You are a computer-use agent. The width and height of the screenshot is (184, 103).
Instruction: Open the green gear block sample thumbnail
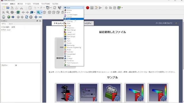tap(112, 92)
